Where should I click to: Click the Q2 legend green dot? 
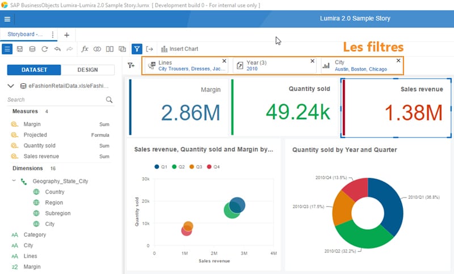point(174,166)
